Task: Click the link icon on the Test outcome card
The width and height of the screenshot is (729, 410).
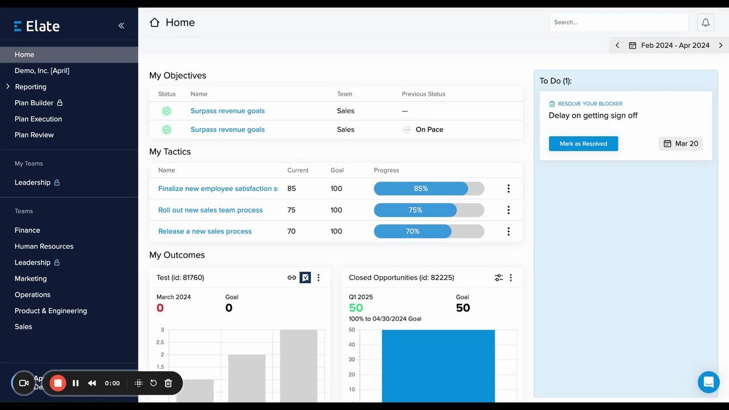Action: (x=292, y=278)
